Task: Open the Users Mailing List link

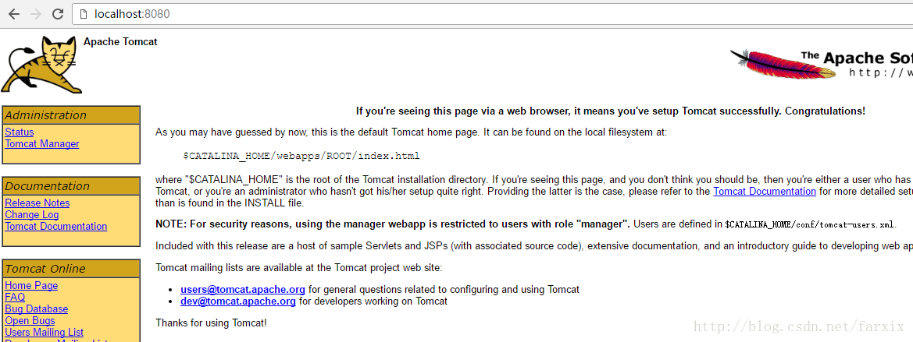Action: pos(45,332)
